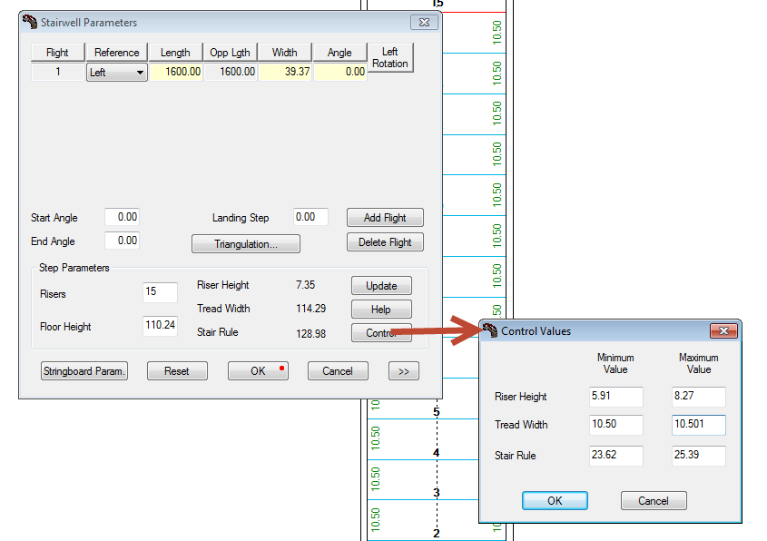Click step number 4 in the stair drawing
Screen dimensions: 767x541
click(437, 453)
